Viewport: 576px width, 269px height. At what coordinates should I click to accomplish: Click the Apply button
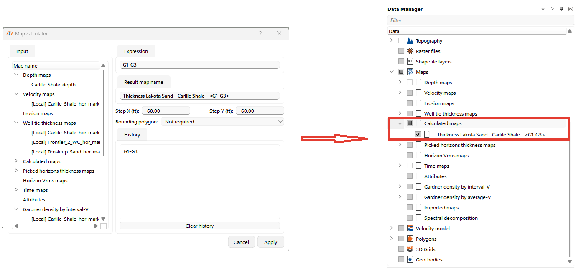[x=271, y=242]
